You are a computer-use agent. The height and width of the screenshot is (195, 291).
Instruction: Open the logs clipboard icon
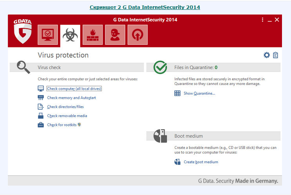point(275,55)
